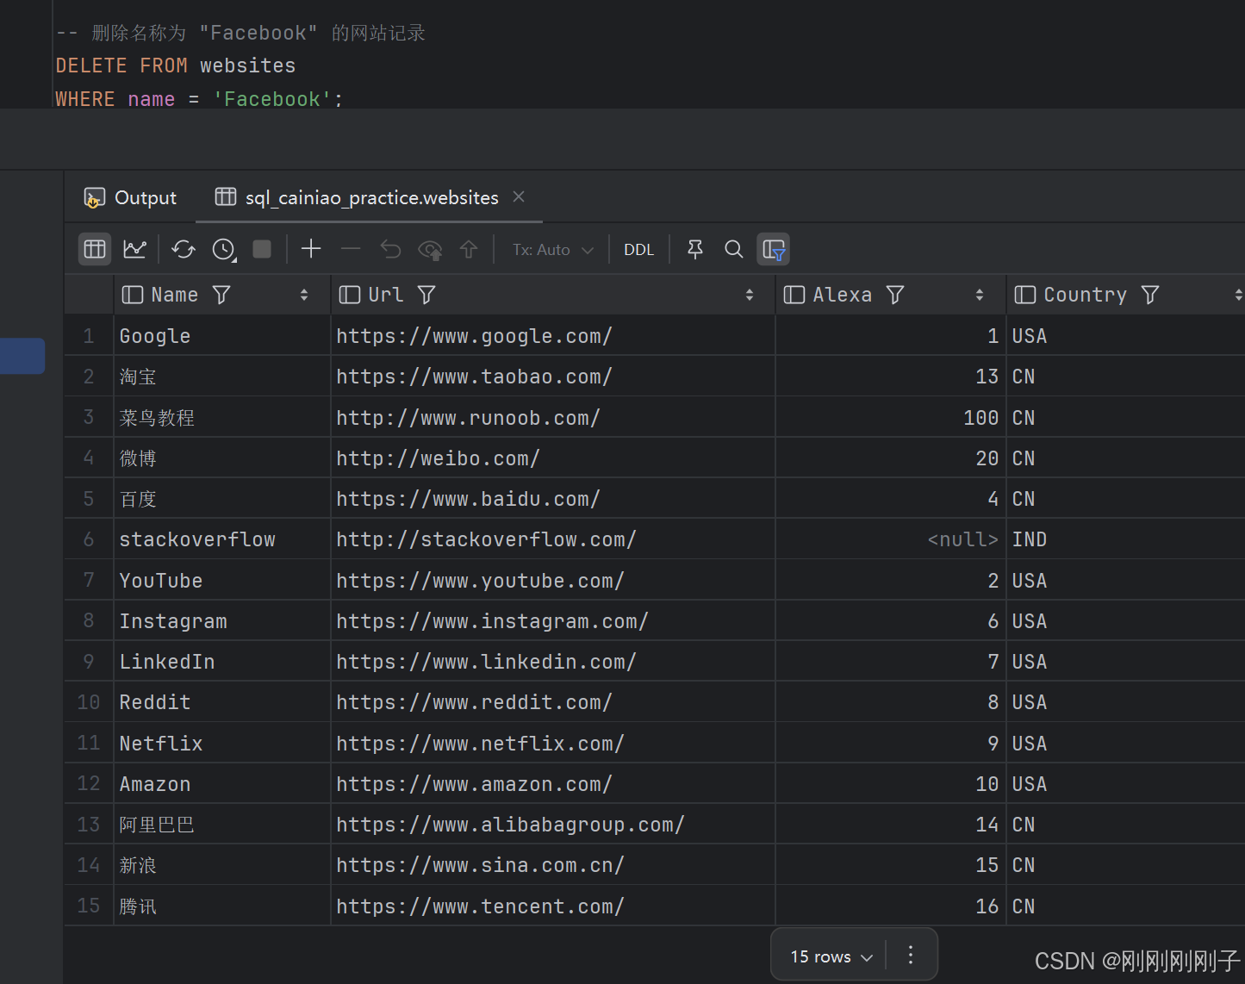Add a new row with plus icon
The image size is (1245, 984).
coord(310,249)
